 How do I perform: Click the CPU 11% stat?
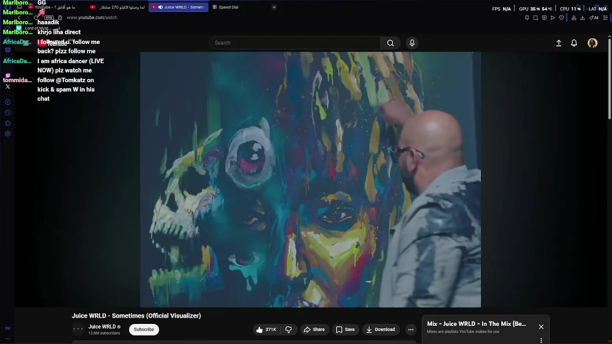[570, 9]
